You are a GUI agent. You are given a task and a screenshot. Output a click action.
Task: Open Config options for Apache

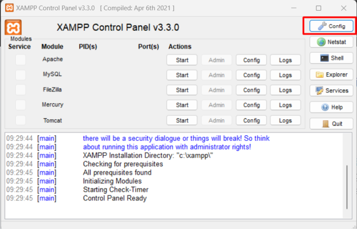pos(251,60)
